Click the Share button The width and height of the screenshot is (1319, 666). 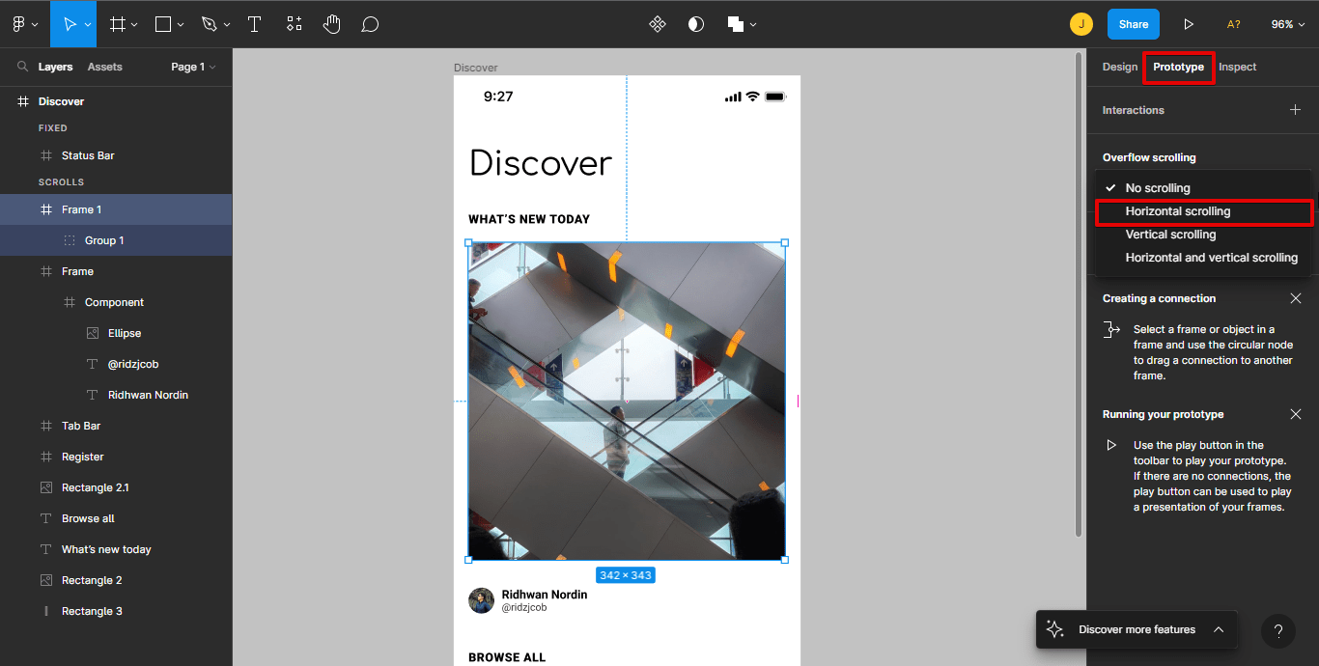1133,23
